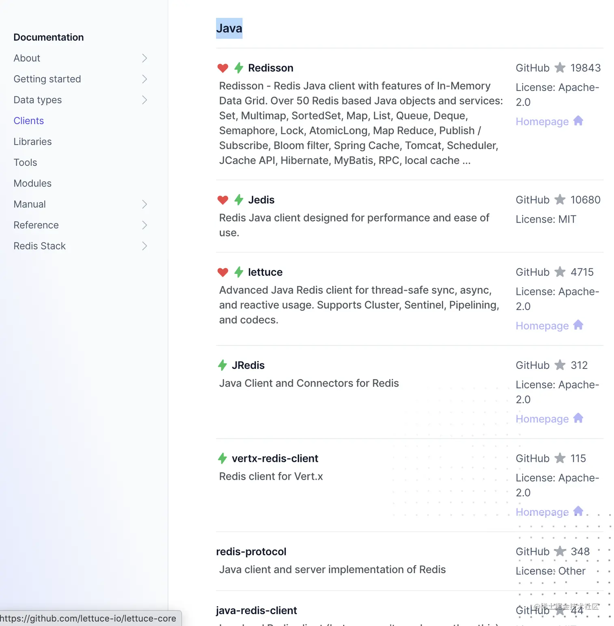Screen dimensions: 614x626
Task: Click the red heart icon beside Jedis
Action: pos(223,200)
